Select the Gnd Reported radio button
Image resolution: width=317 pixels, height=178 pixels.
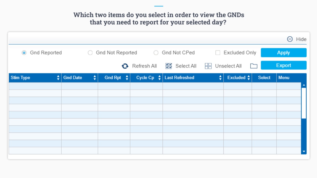[24, 53]
